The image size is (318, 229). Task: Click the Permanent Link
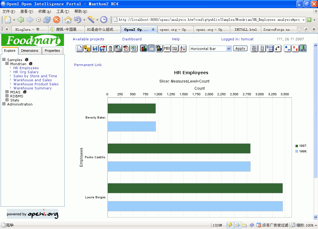click(x=88, y=65)
